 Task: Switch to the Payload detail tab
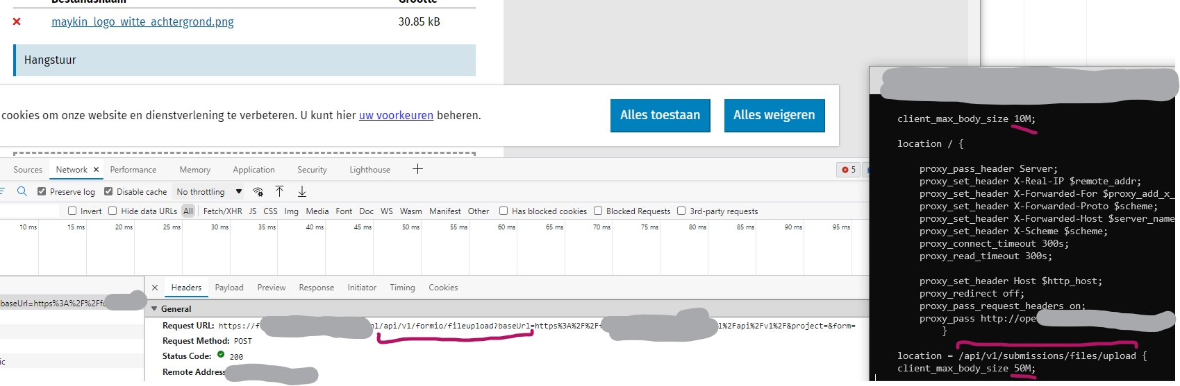pyautogui.click(x=229, y=288)
